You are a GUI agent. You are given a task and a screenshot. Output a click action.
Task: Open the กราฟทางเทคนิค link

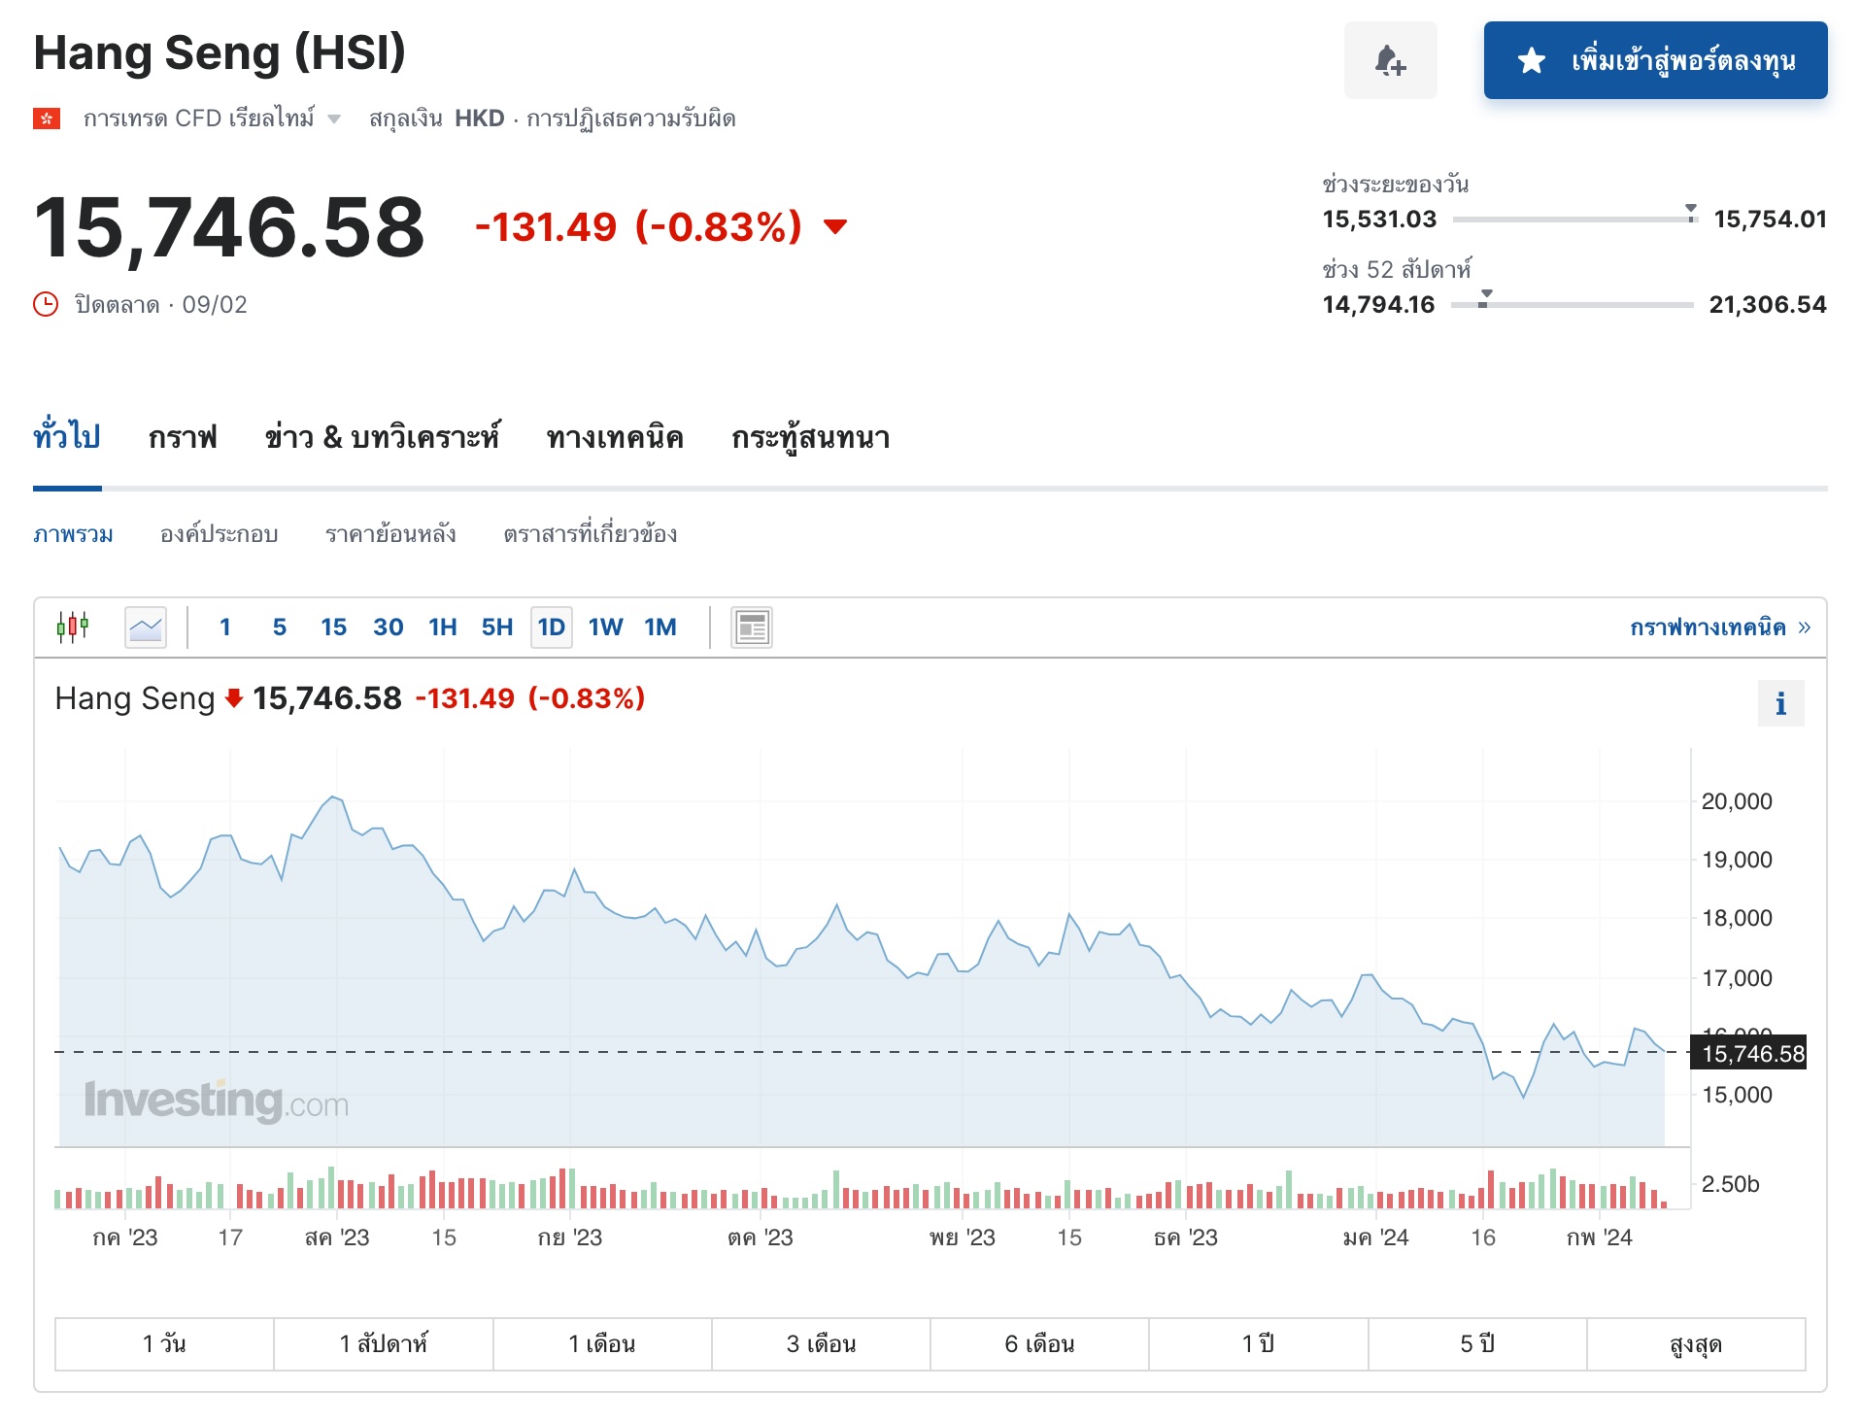(x=1719, y=627)
